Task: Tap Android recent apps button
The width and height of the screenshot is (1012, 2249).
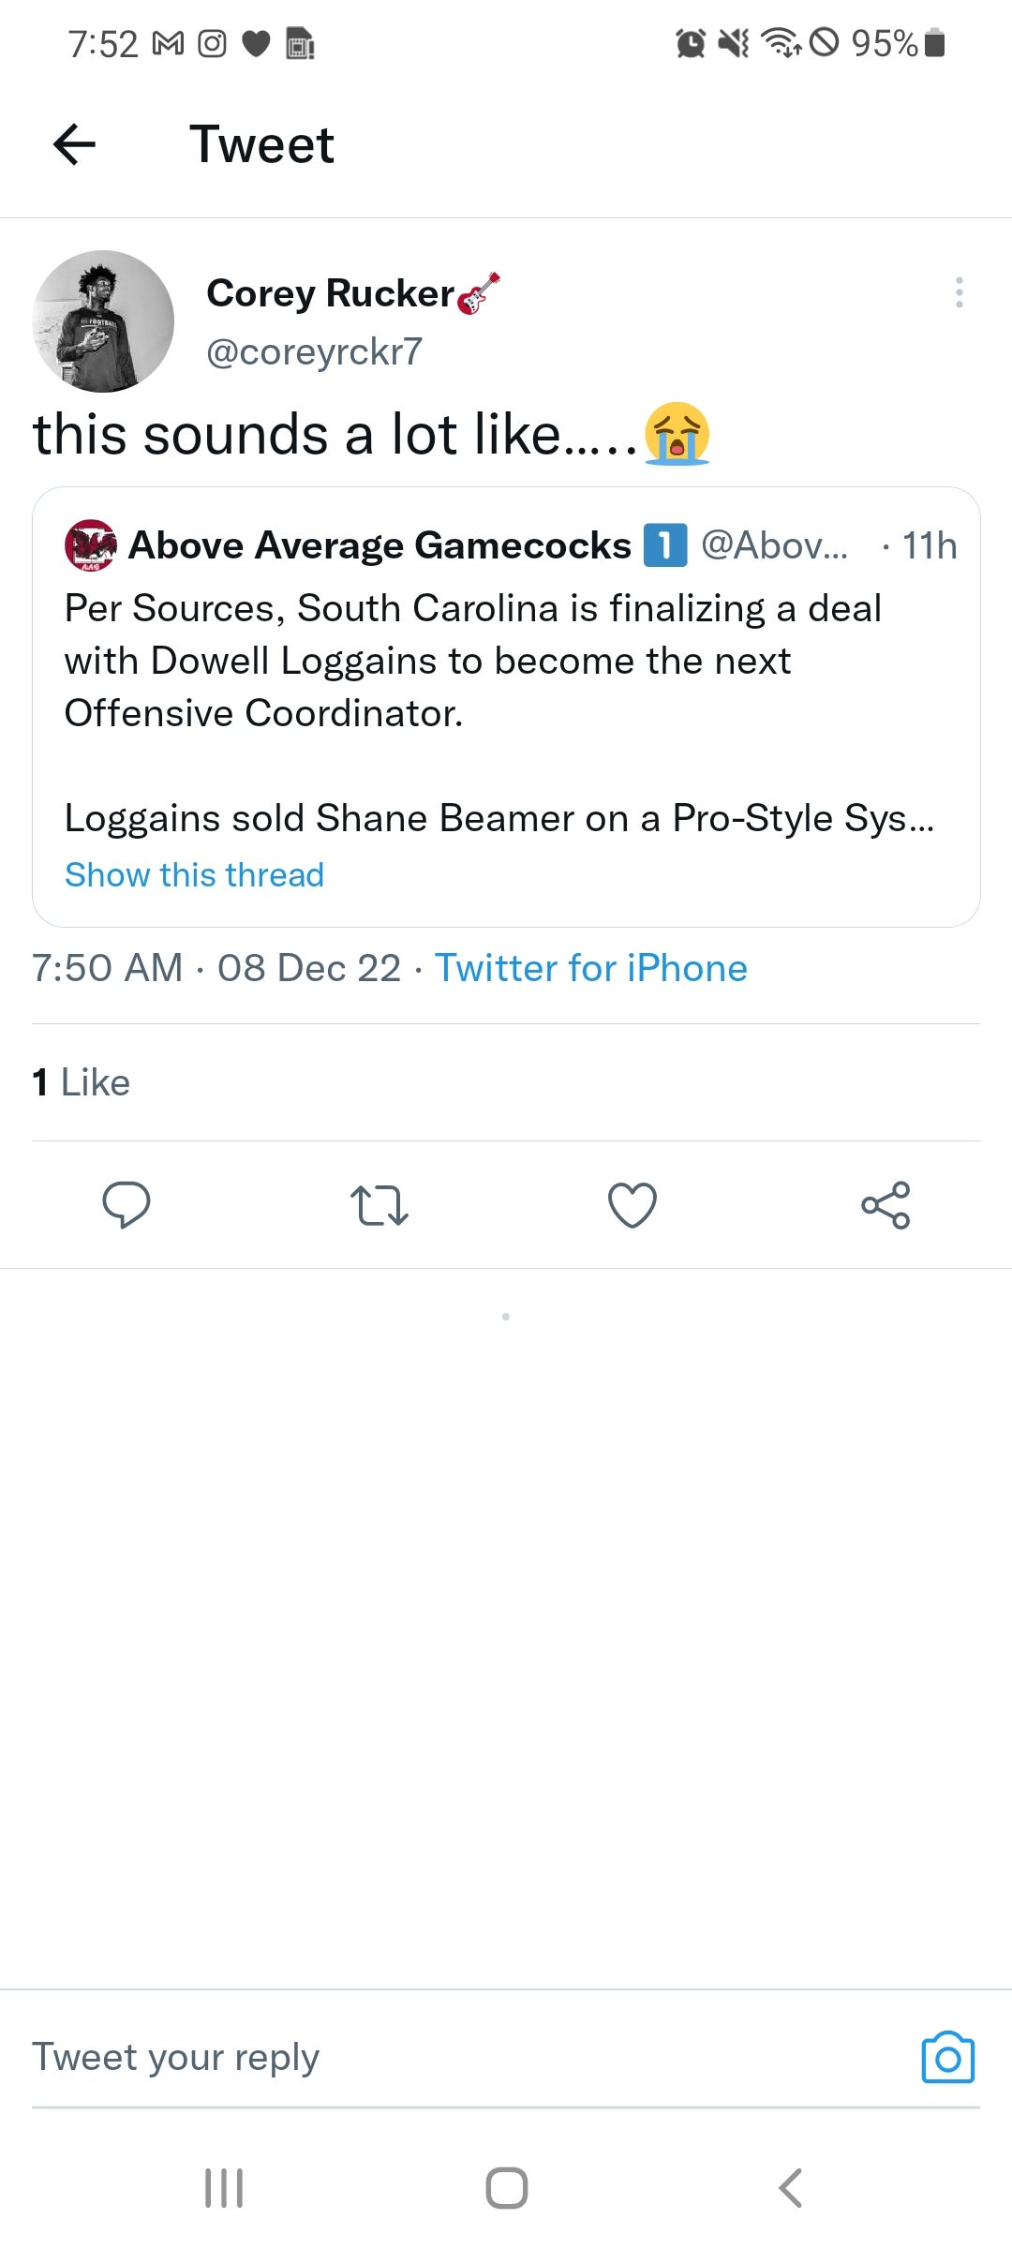Action: tap(224, 2188)
